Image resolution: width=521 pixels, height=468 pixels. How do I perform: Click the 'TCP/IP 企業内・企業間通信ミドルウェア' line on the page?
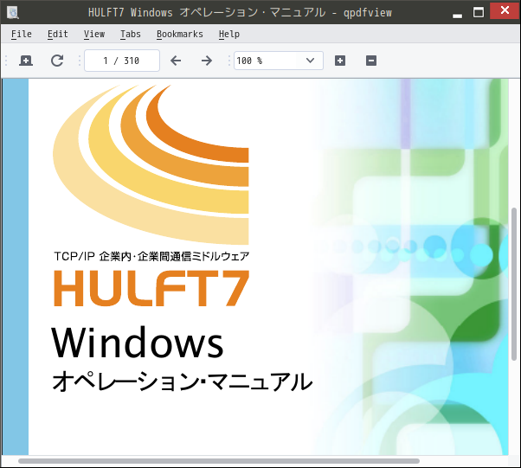151,256
